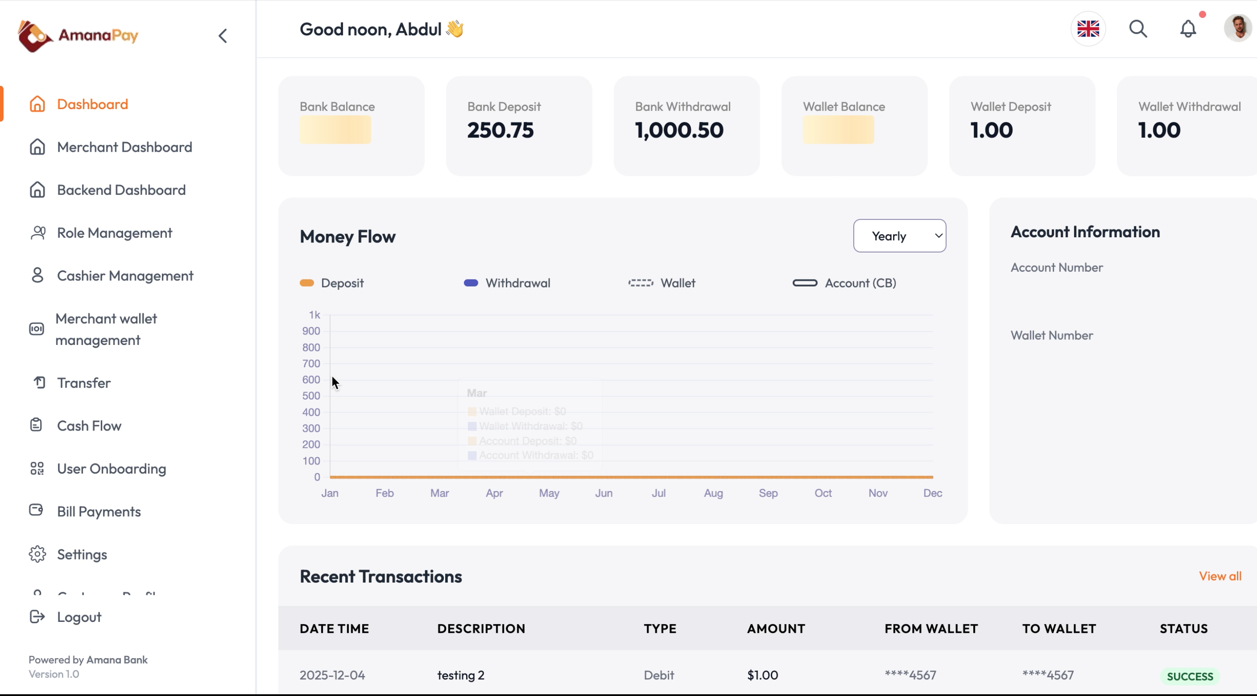The height and width of the screenshot is (696, 1257).
Task: Collapse the sidebar with the back chevron
Action: [x=223, y=36]
